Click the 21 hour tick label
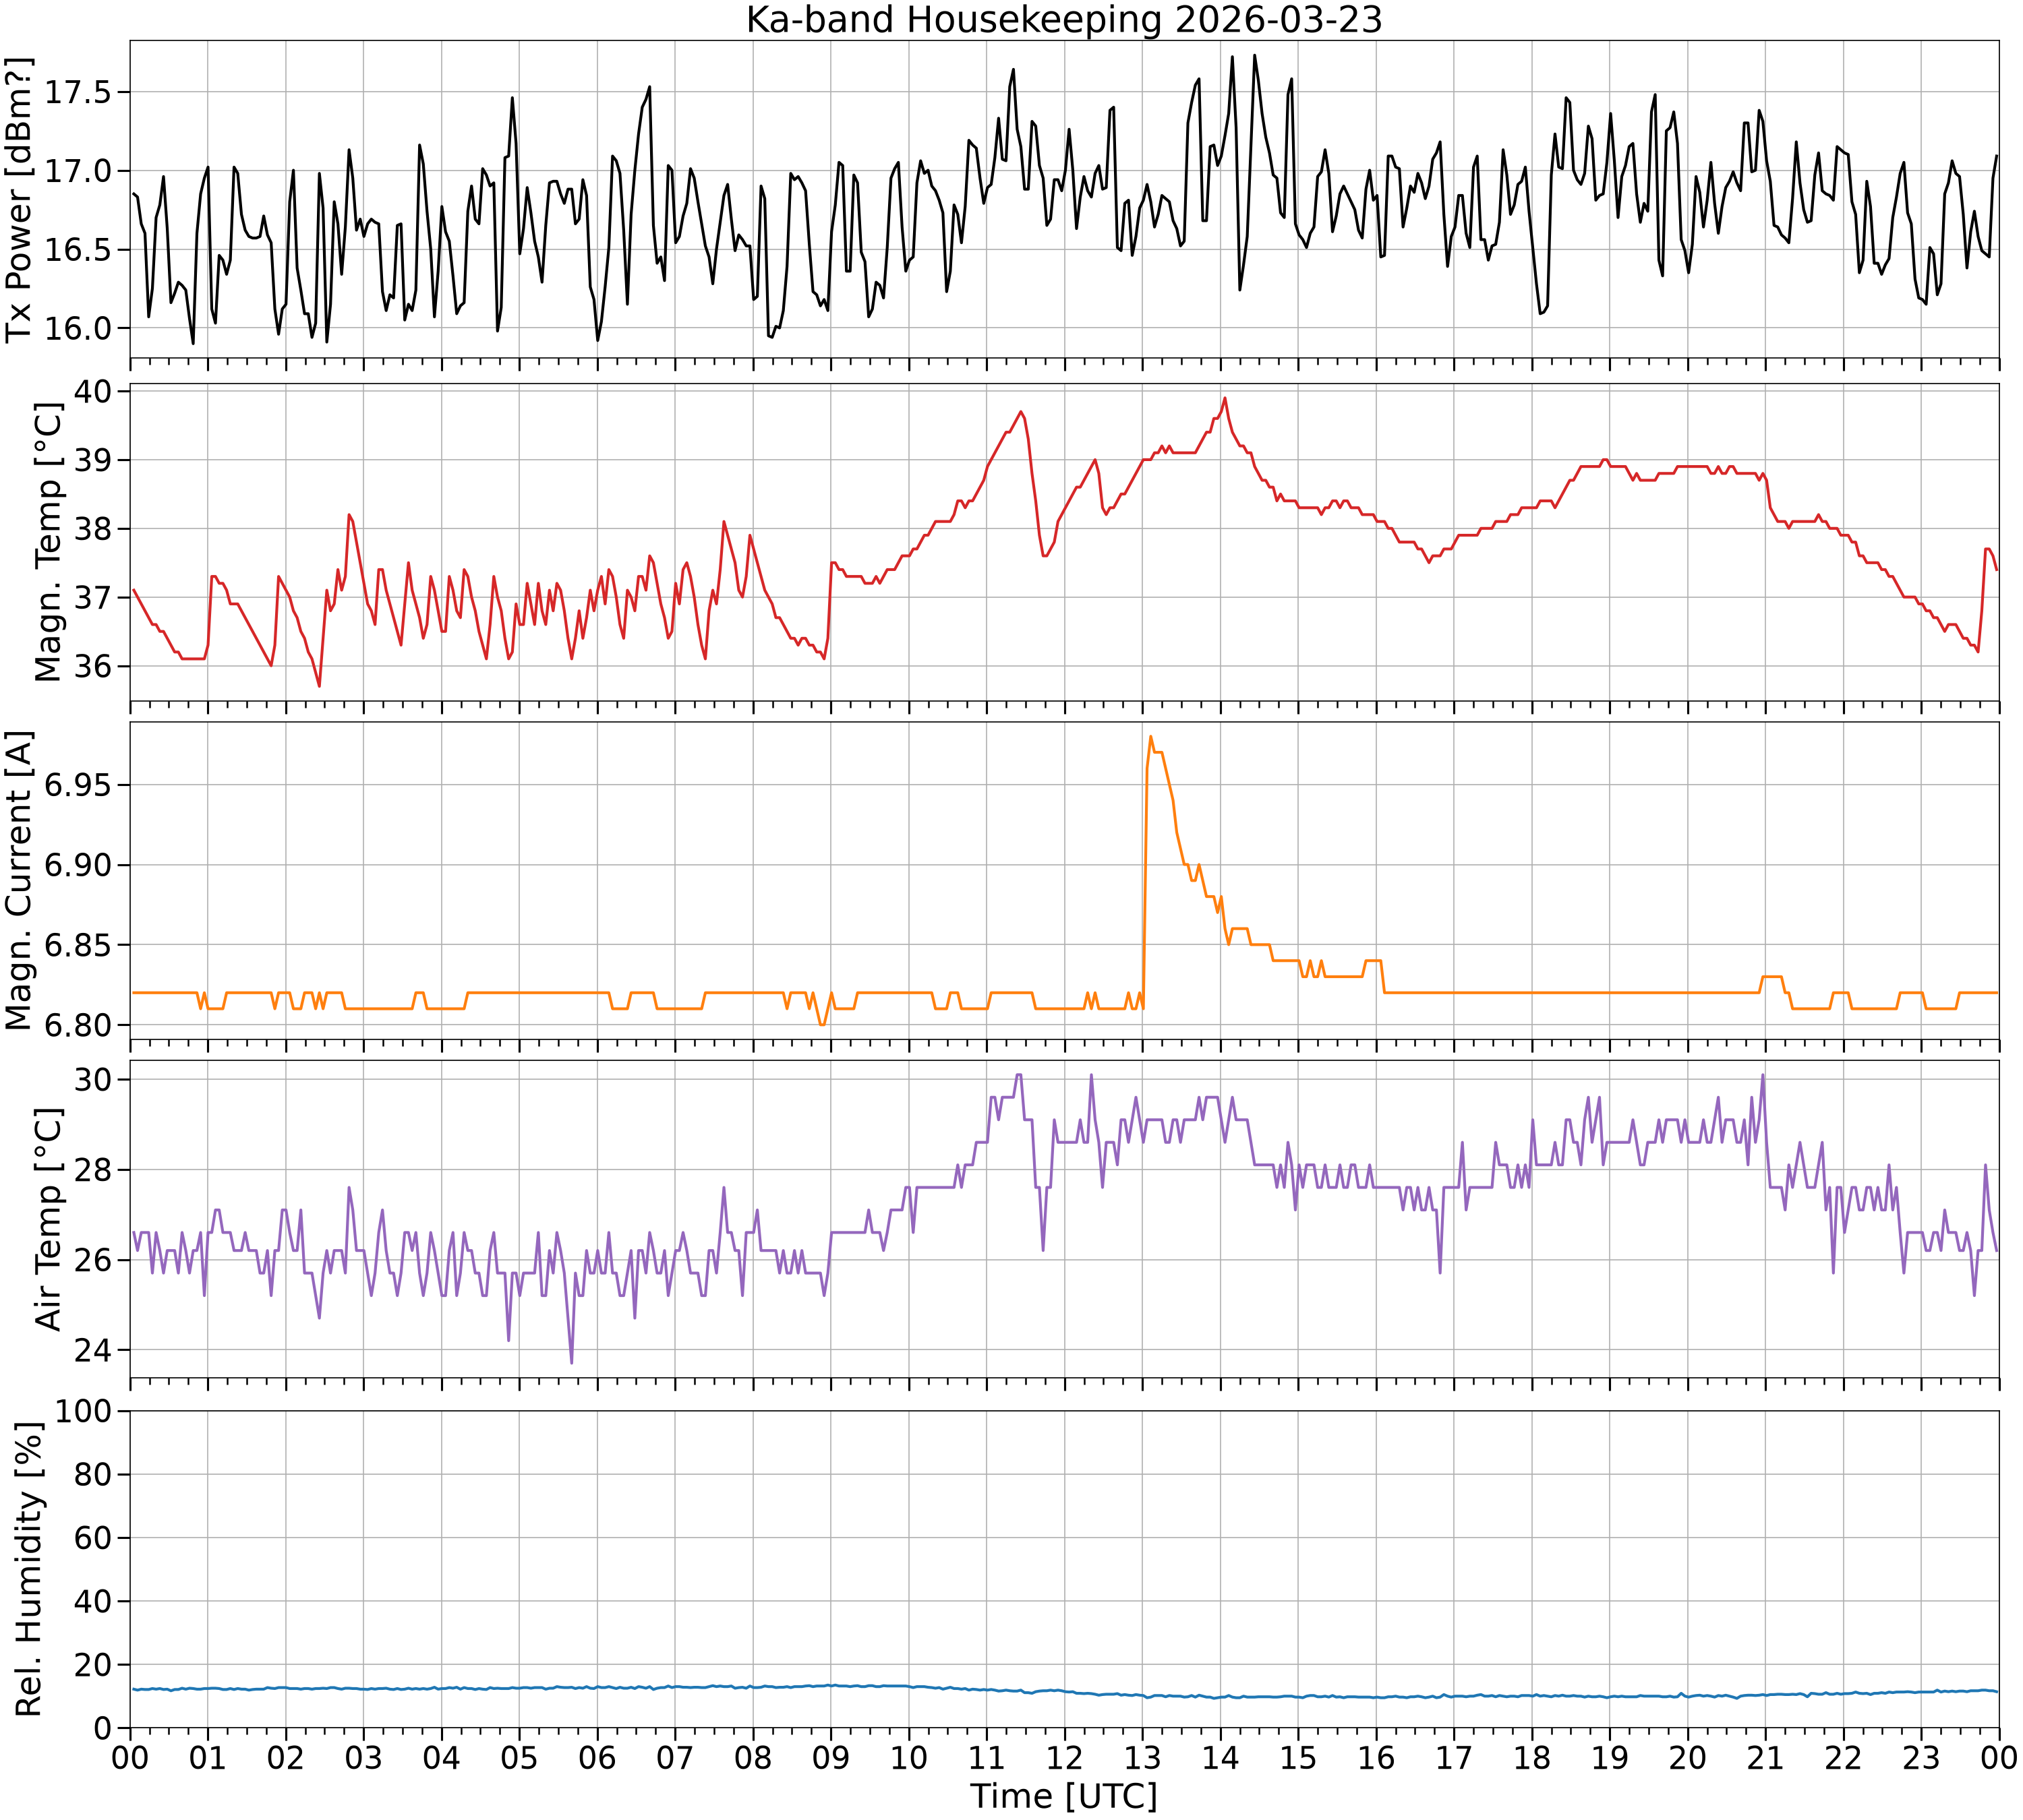2023x1820 pixels. tap(1765, 1758)
